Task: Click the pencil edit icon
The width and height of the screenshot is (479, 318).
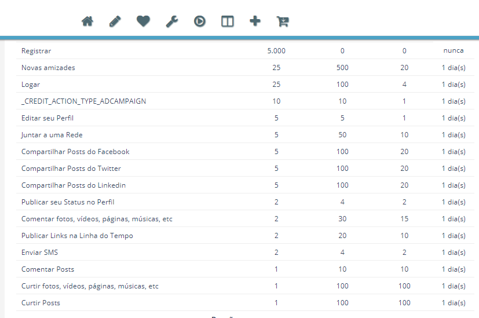Action: click(x=115, y=21)
